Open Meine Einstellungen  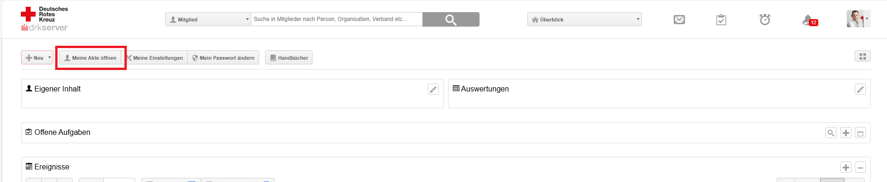tap(154, 58)
